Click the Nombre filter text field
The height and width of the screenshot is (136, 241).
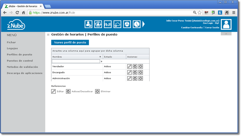point(76,61)
